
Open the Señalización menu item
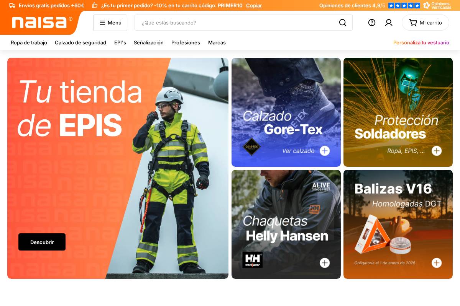149,42
